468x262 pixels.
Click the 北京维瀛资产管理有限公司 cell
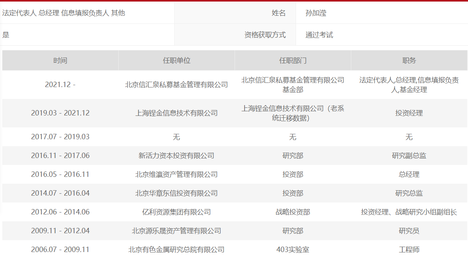tap(177, 175)
